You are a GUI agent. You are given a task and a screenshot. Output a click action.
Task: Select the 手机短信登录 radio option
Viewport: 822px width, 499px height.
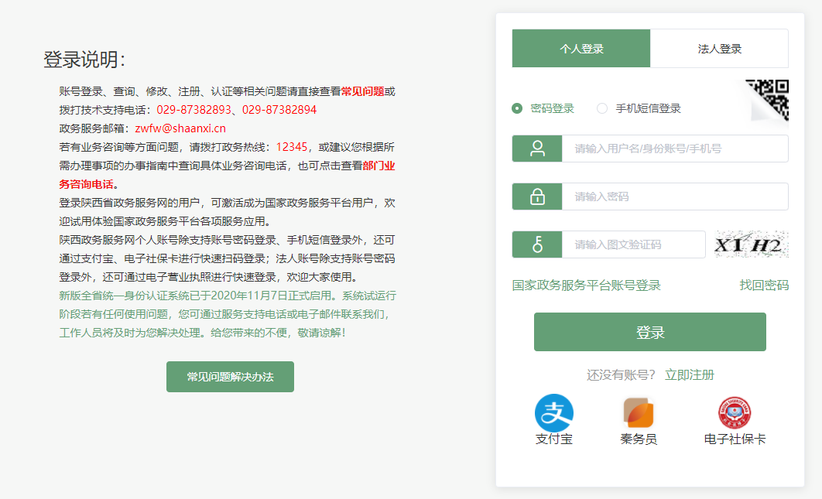pos(602,108)
